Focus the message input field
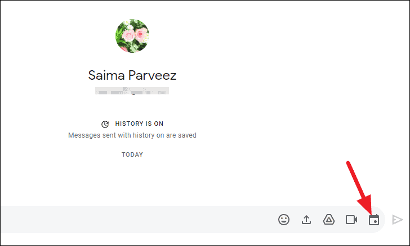 point(139,220)
